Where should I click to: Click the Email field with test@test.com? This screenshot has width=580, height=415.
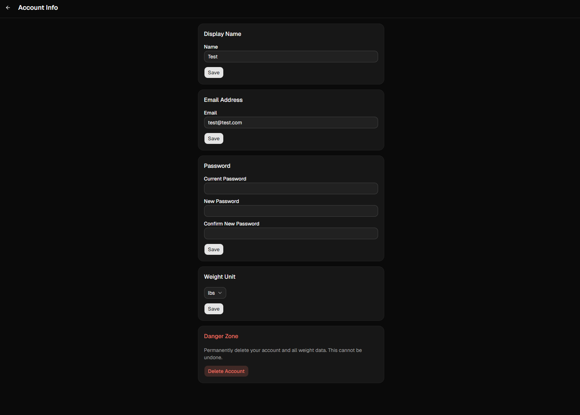coord(291,123)
